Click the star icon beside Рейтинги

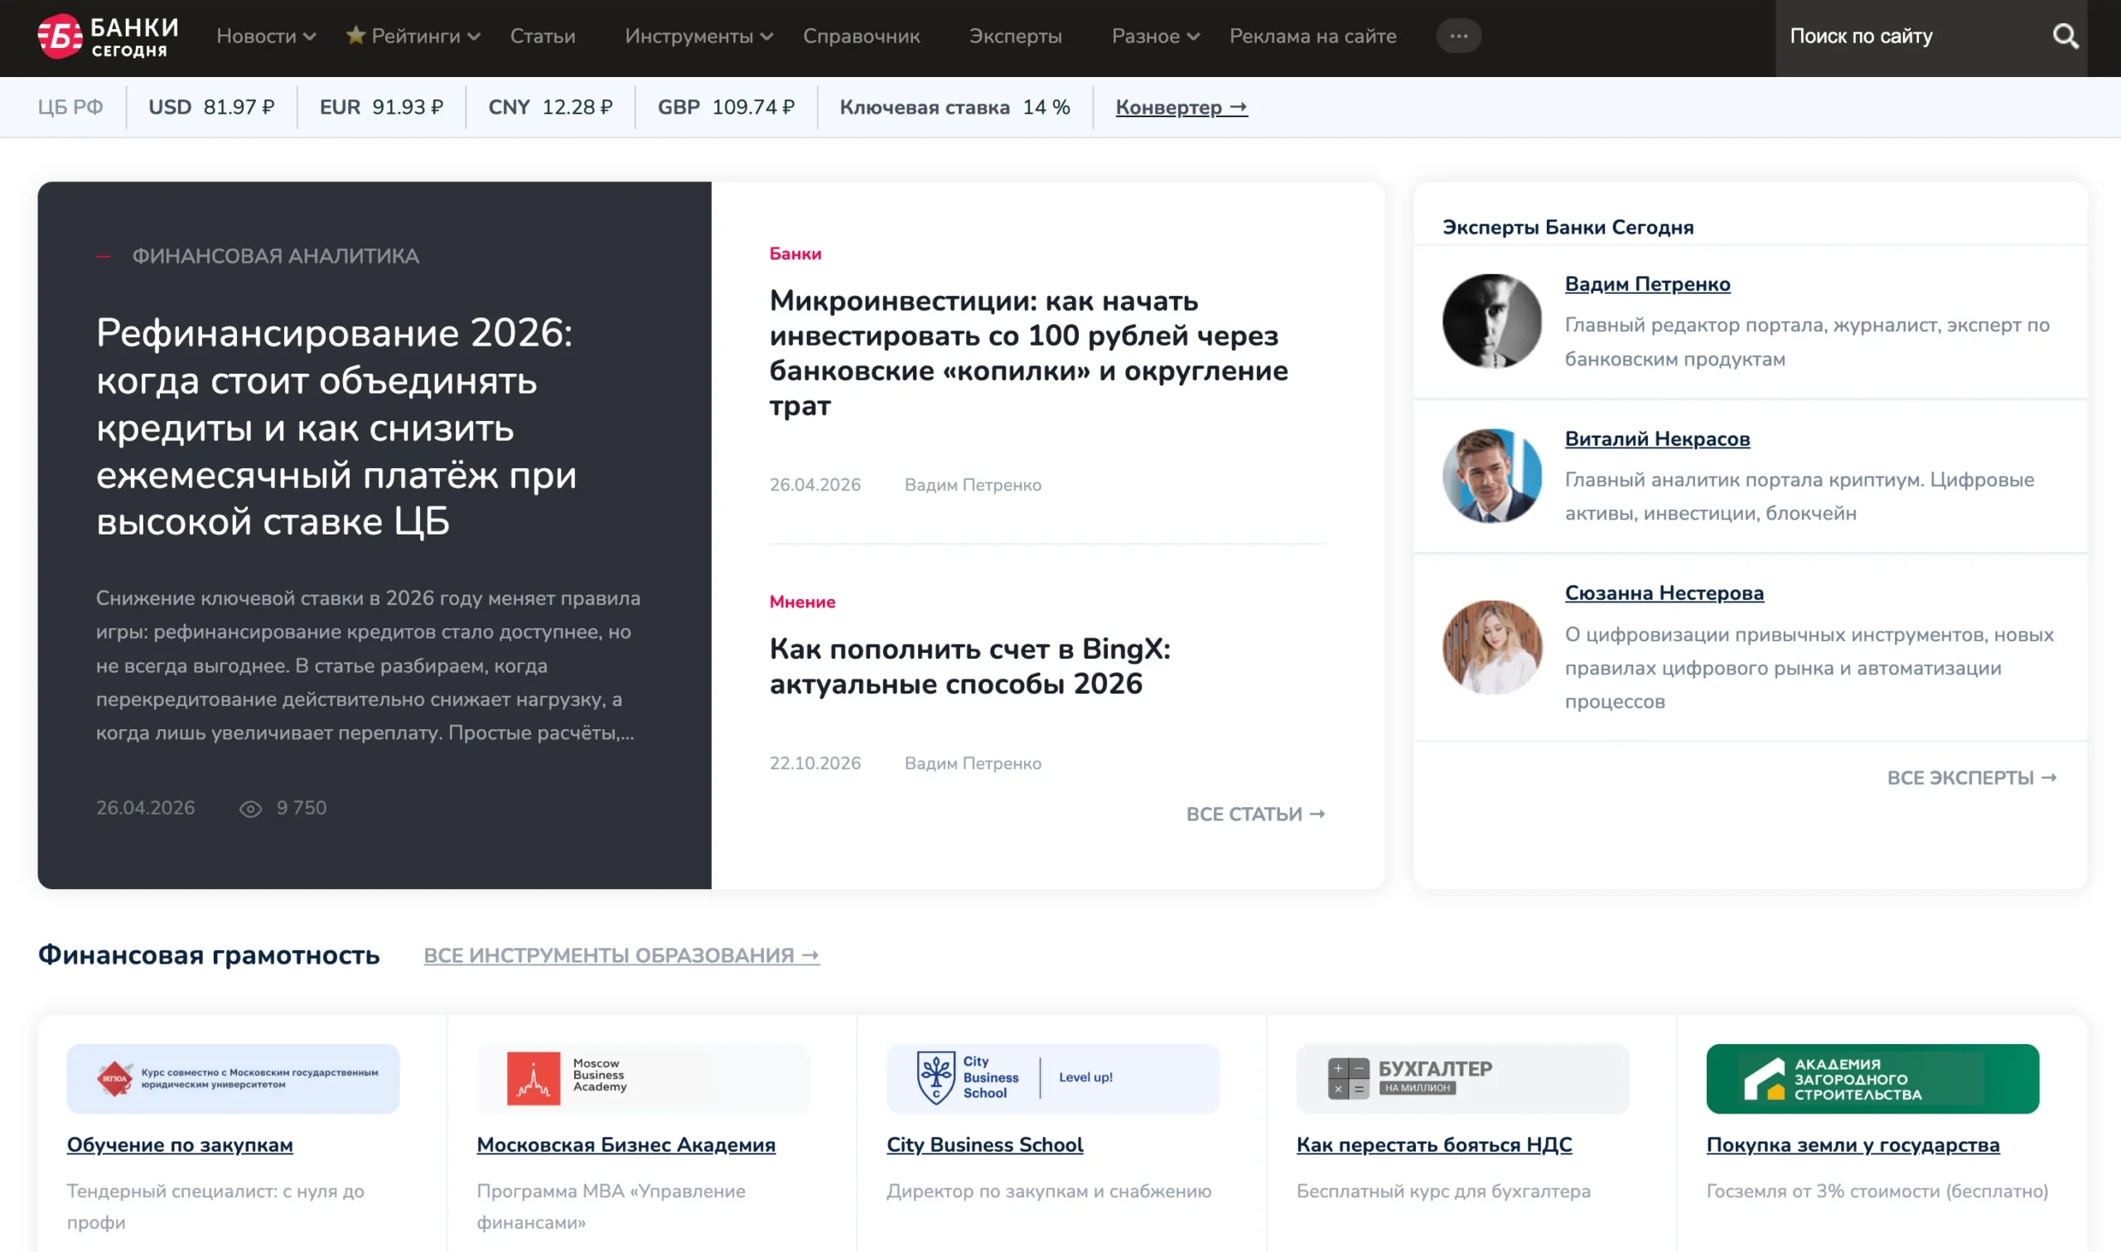tap(355, 36)
